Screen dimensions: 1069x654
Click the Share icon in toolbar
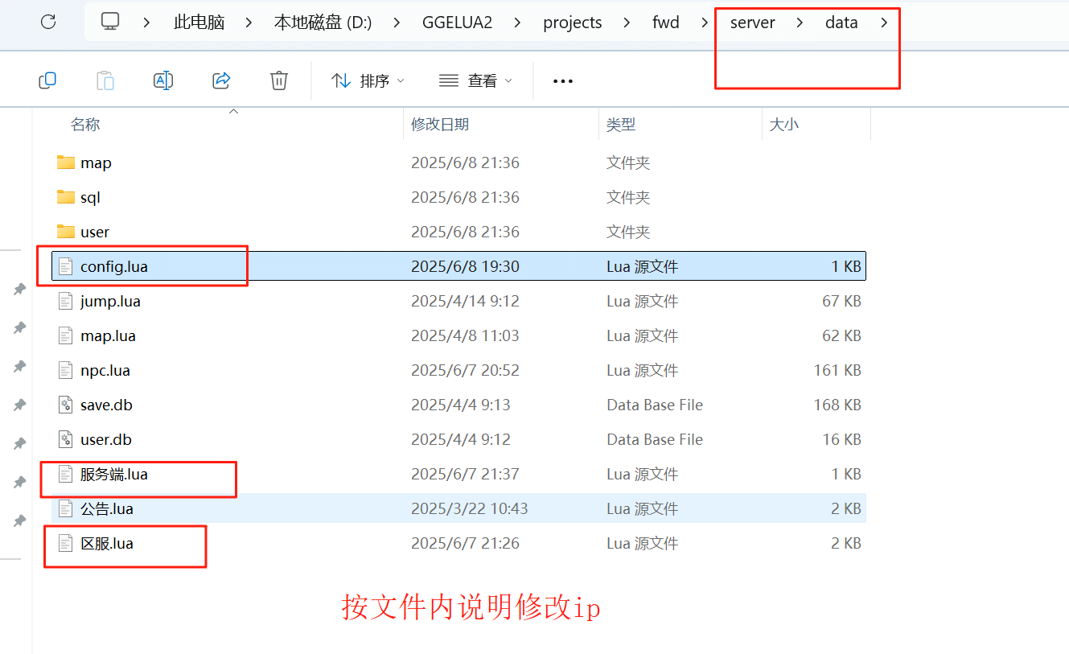click(x=221, y=80)
